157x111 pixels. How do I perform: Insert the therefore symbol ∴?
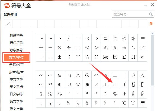[x=87, y=57]
